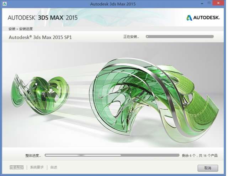Click the 取消 (Cancel) button

click(208, 168)
